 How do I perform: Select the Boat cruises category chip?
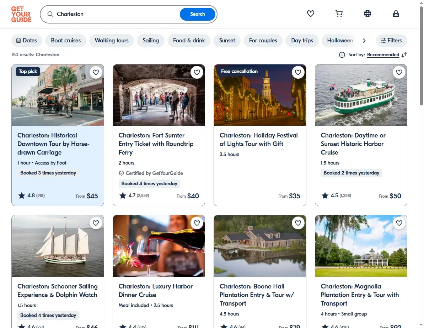click(66, 41)
